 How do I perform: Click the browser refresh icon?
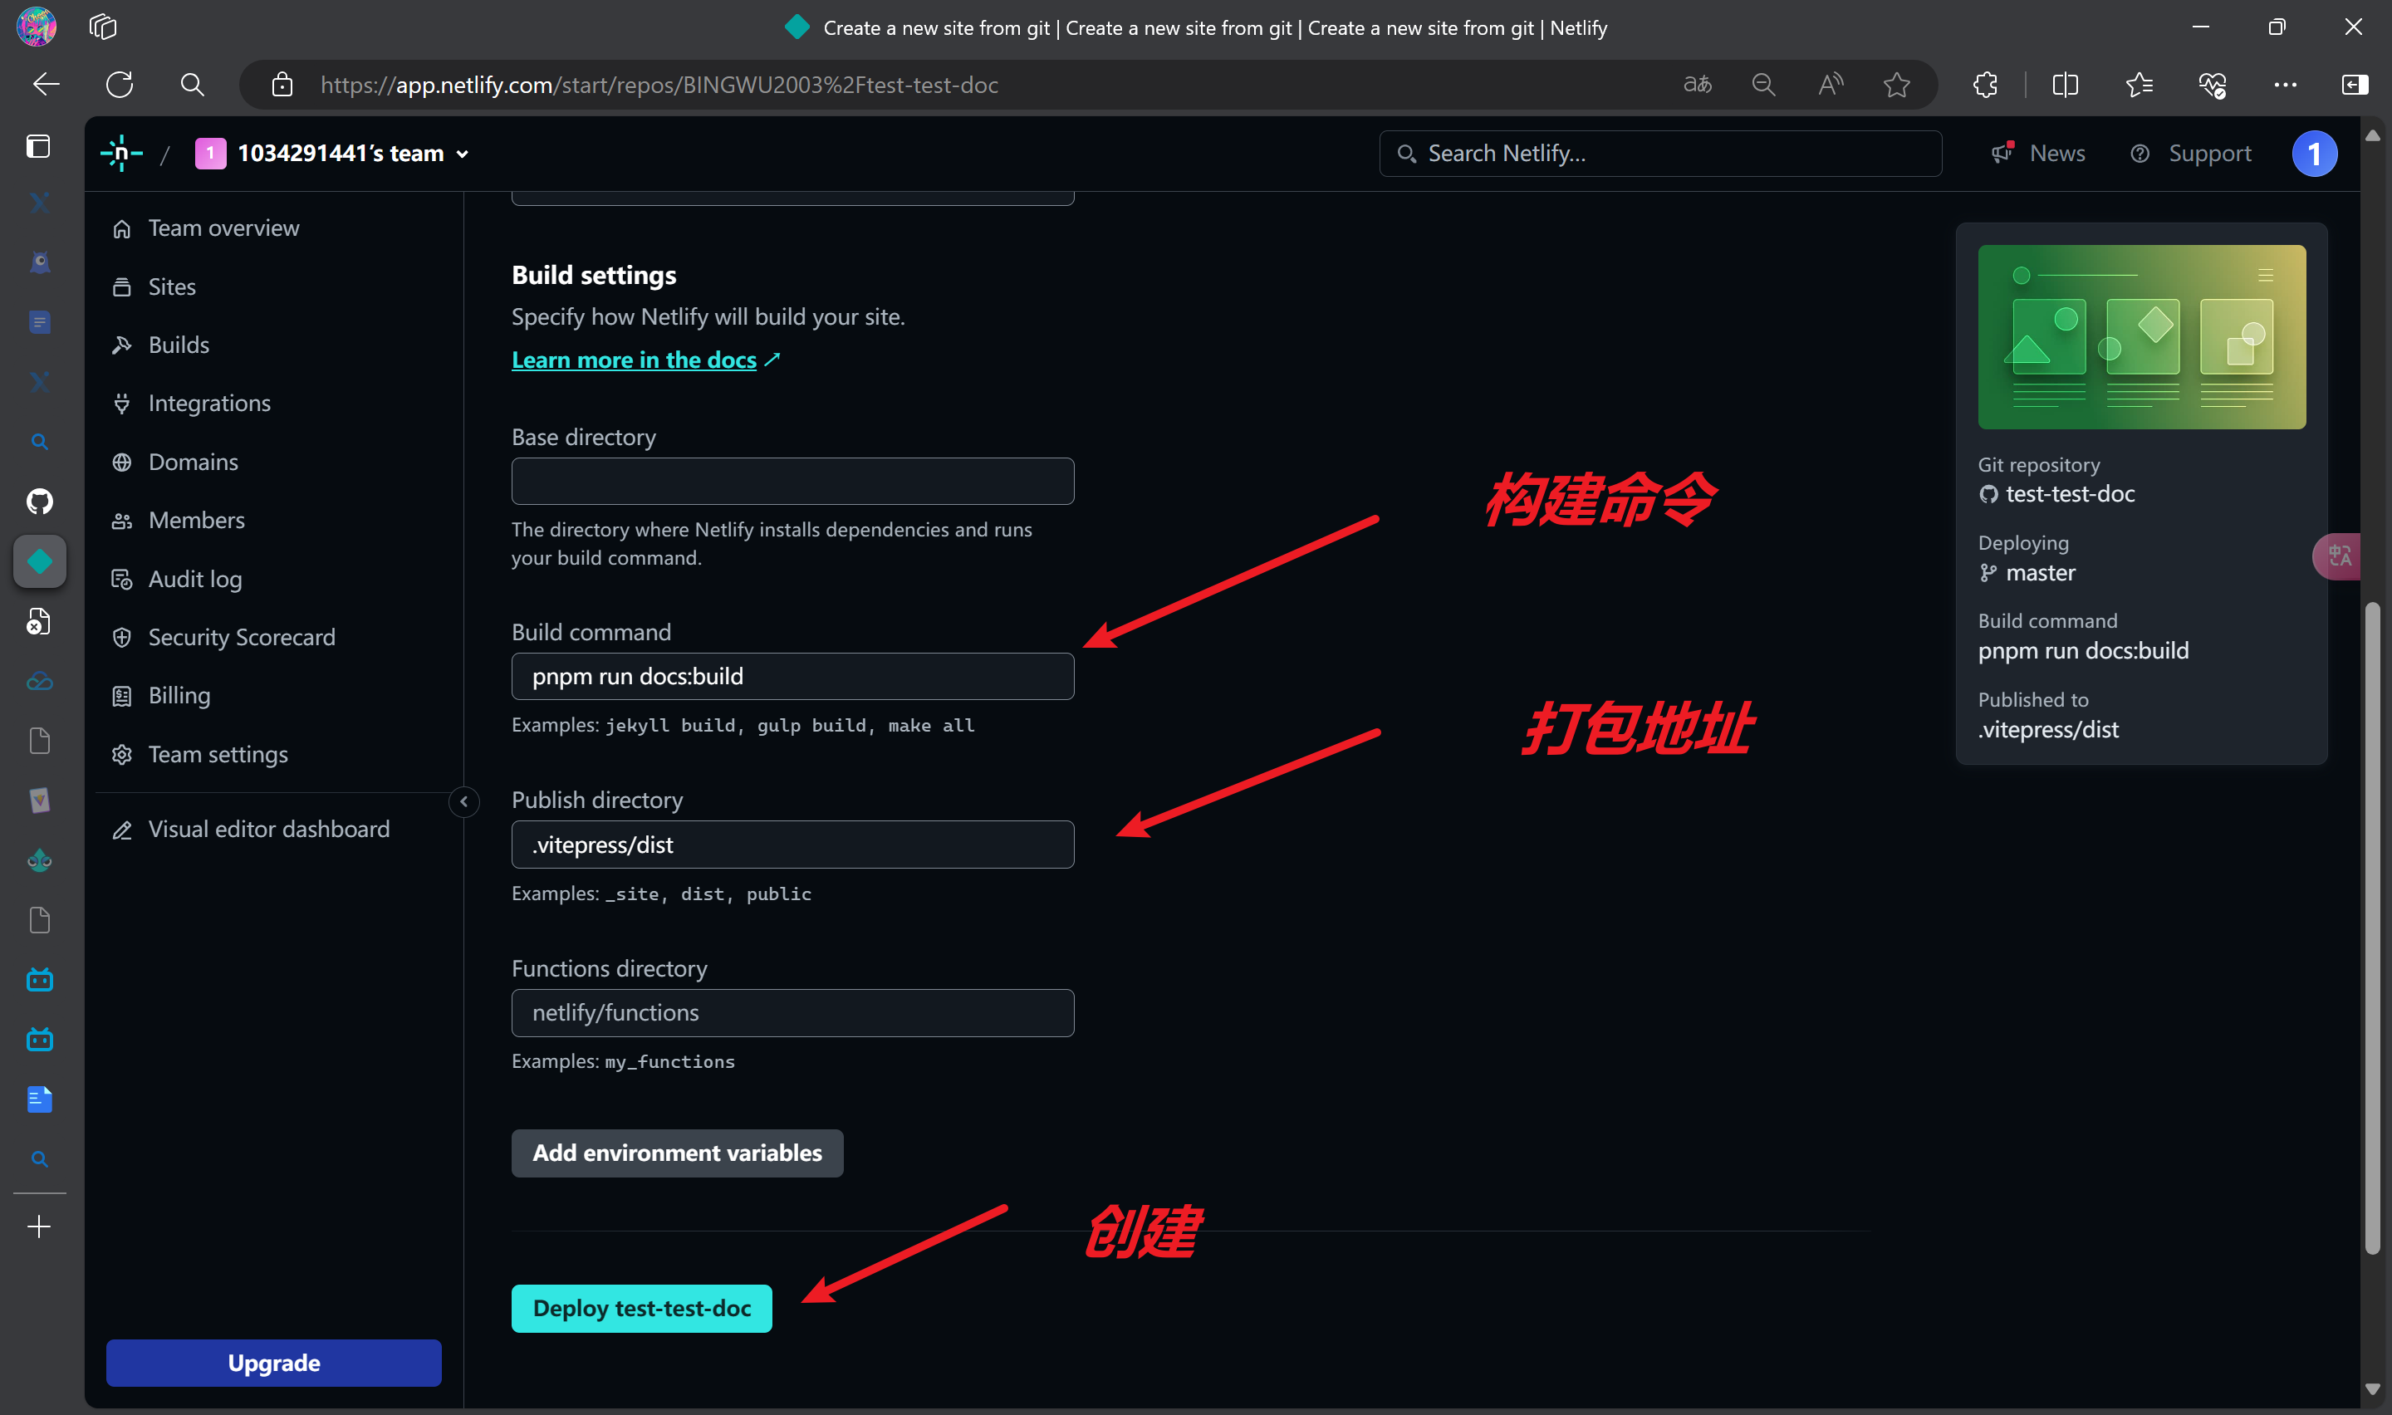120,85
